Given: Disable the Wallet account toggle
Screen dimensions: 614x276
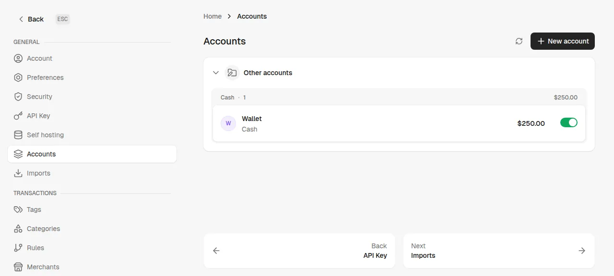Looking at the screenshot, I should point(569,122).
